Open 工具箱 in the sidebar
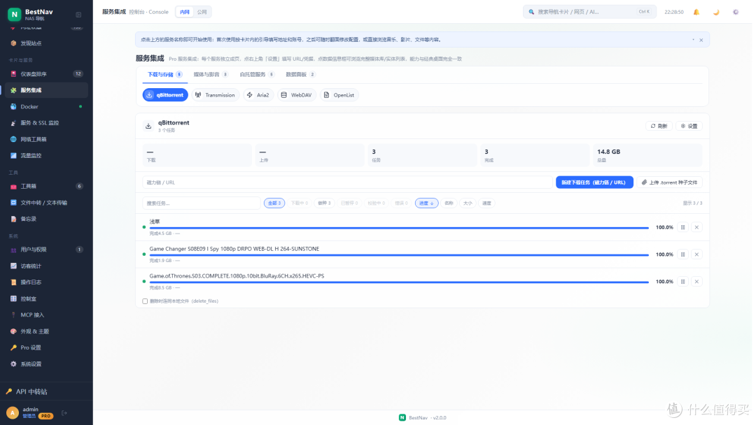This screenshot has width=756, height=425. pyautogui.click(x=46, y=186)
